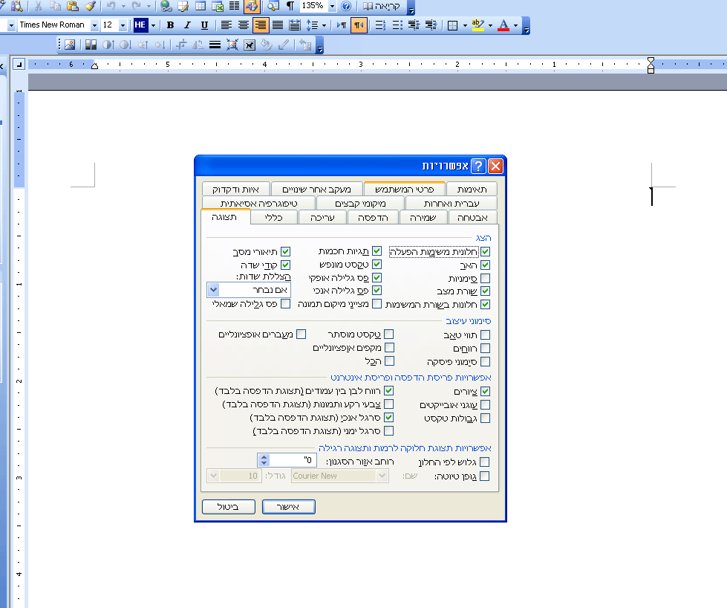Toggle the Highlight checkbox (האר)

[x=486, y=265]
